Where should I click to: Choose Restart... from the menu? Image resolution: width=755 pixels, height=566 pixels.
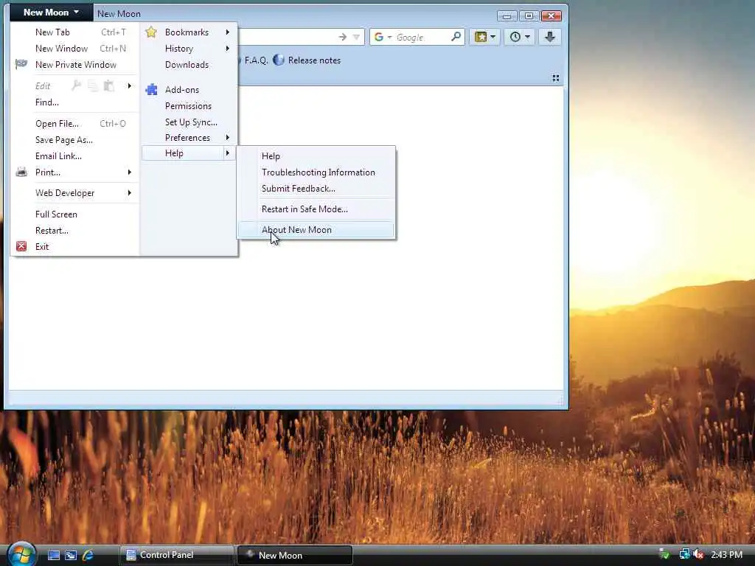(52, 231)
